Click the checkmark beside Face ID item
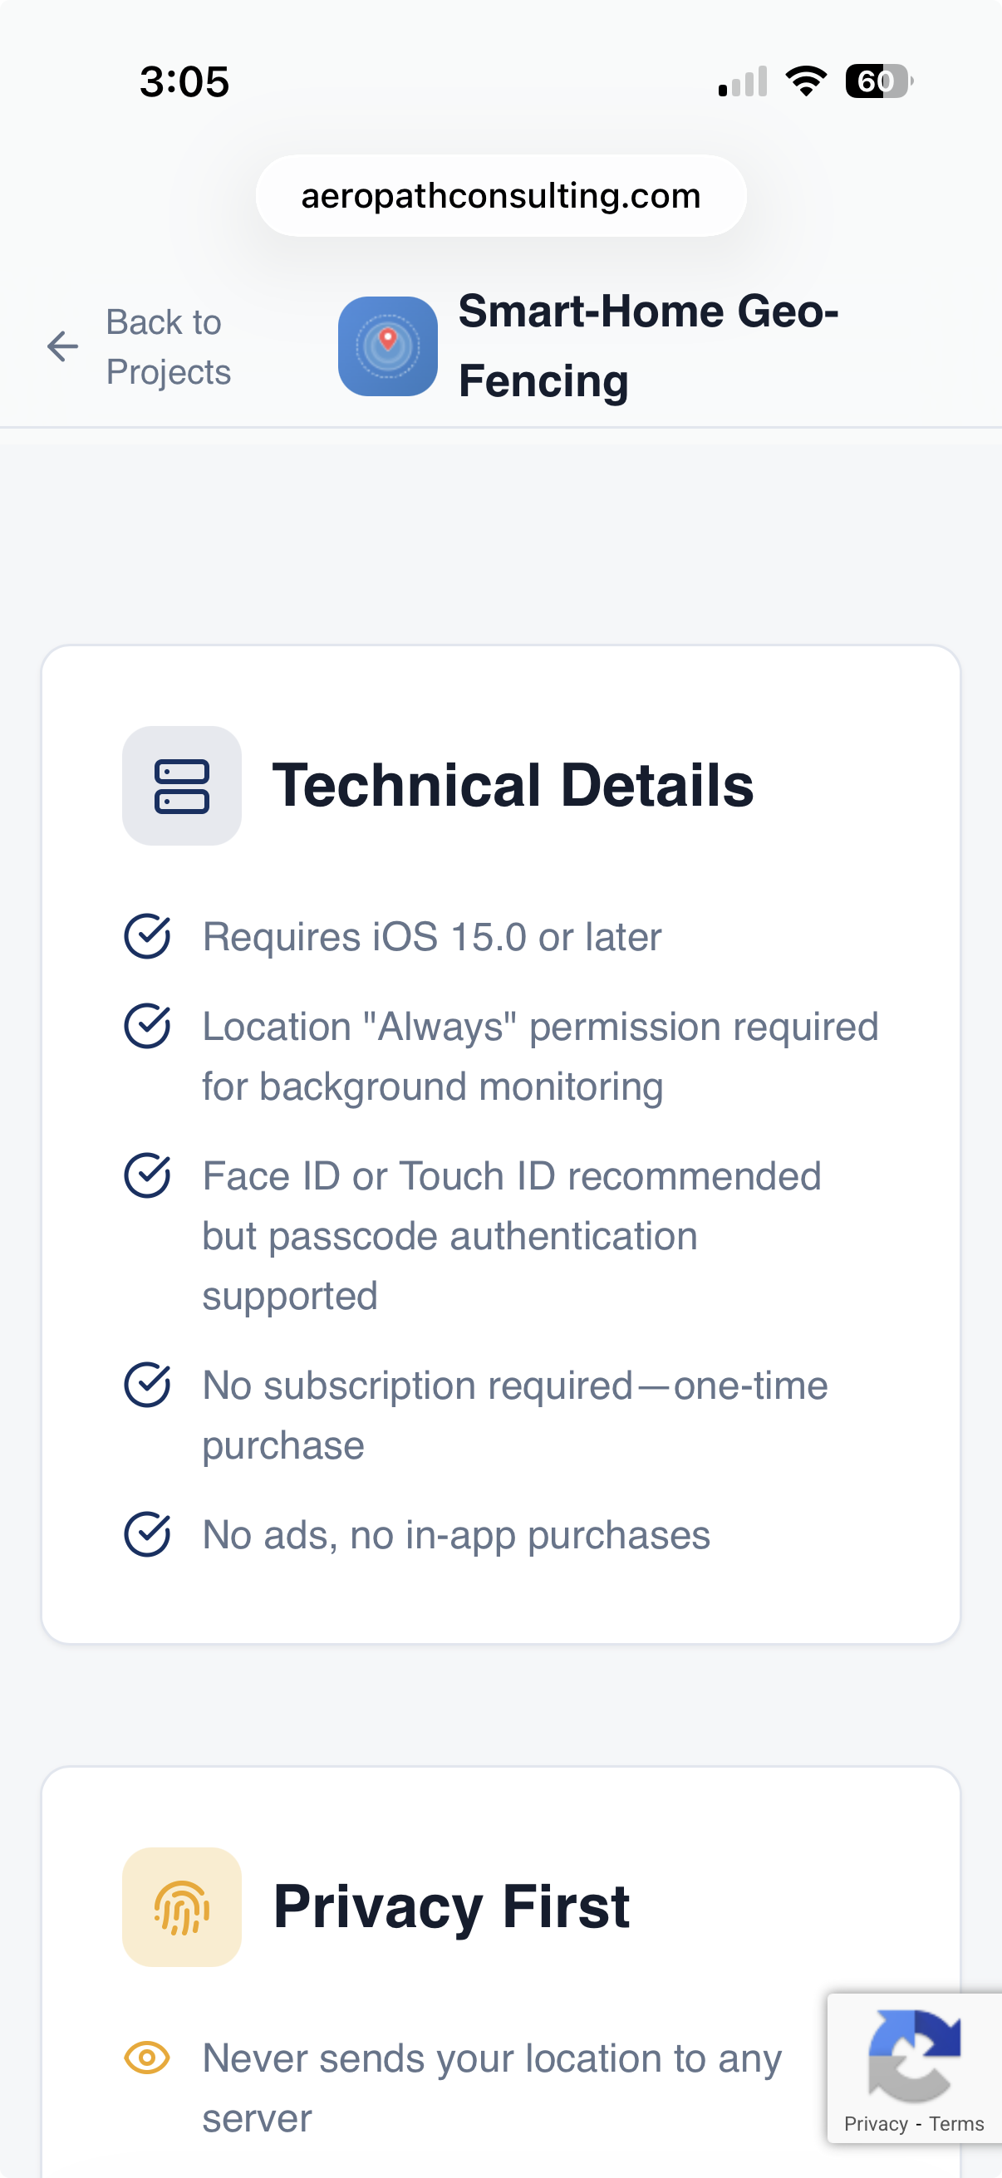This screenshot has height=2178, width=1002. pyautogui.click(x=147, y=1175)
